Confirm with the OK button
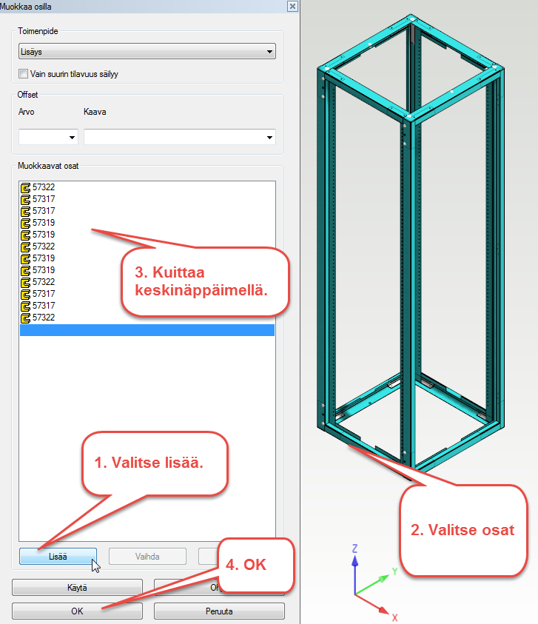 coord(77,611)
